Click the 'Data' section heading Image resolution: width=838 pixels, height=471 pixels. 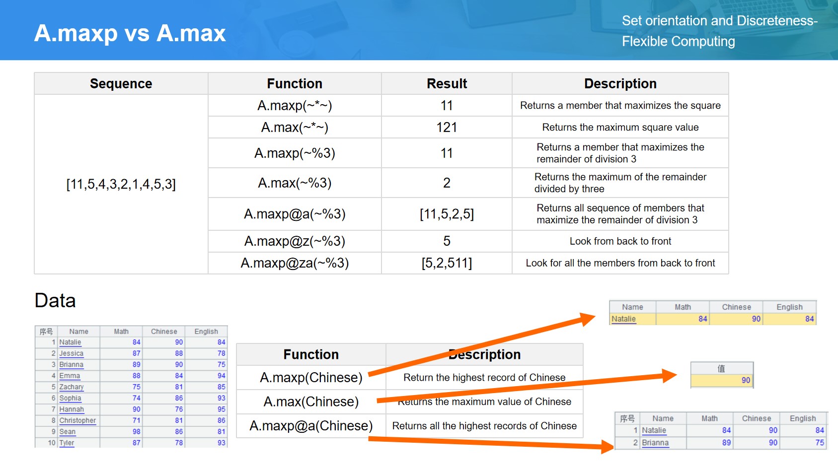click(55, 301)
